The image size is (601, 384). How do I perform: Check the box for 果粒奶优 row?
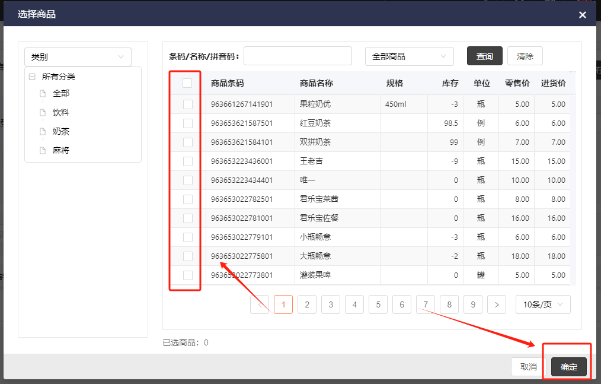(x=187, y=104)
